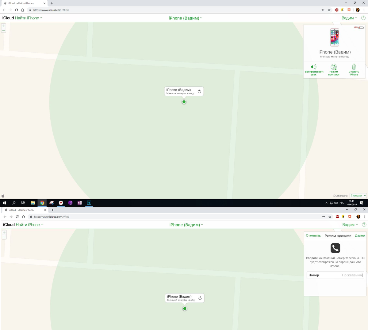The image size is (368, 330).
Task: Show hidden tray icons chevron
Action: point(327,203)
